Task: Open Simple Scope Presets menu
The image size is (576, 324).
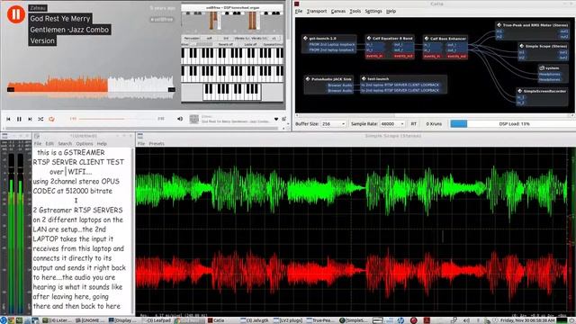Action: click(157, 144)
